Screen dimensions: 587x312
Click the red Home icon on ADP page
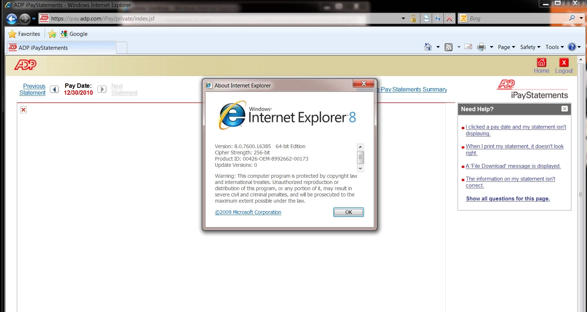click(541, 63)
